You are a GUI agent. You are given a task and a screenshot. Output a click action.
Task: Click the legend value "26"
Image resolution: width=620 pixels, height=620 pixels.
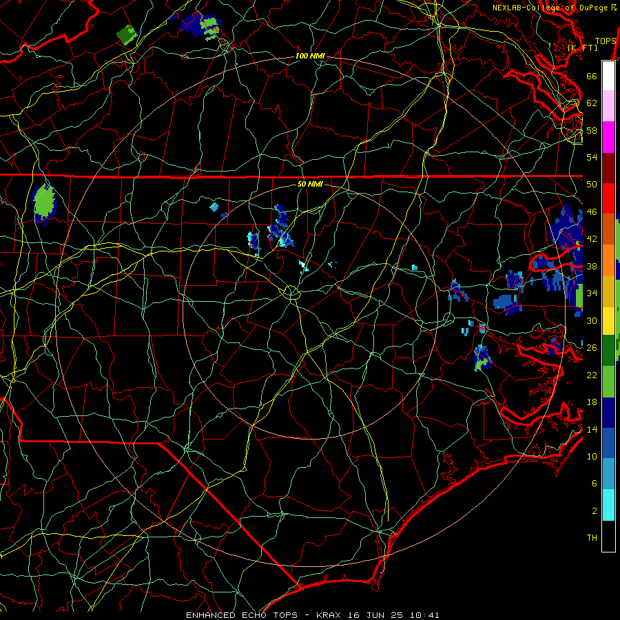(x=592, y=348)
